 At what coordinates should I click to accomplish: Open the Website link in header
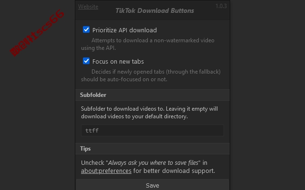pyautogui.click(x=88, y=7)
